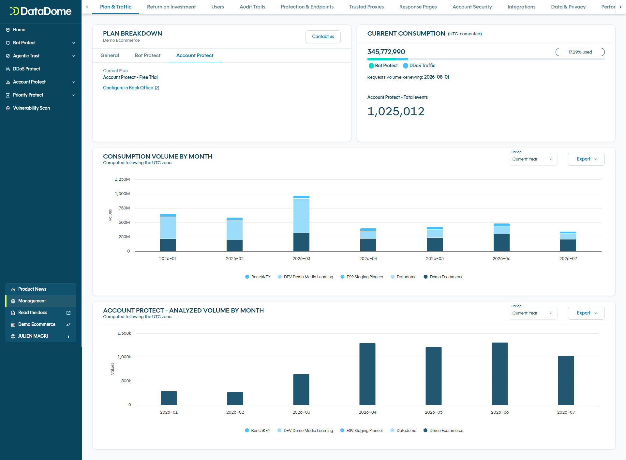Toggle Demo Ecommerce in consumption chart legend
The height and width of the screenshot is (460, 626).
point(443,277)
